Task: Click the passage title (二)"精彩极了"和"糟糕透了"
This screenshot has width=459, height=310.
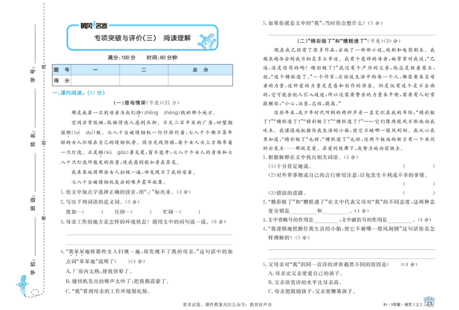Action: tap(332, 41)
